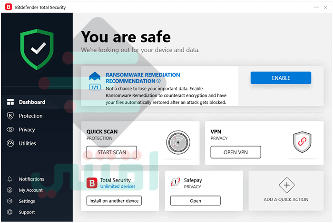Click the Privacy eye icon in sidebar
Viewport: 333px width, 223px height.
[x=10, y=130]
